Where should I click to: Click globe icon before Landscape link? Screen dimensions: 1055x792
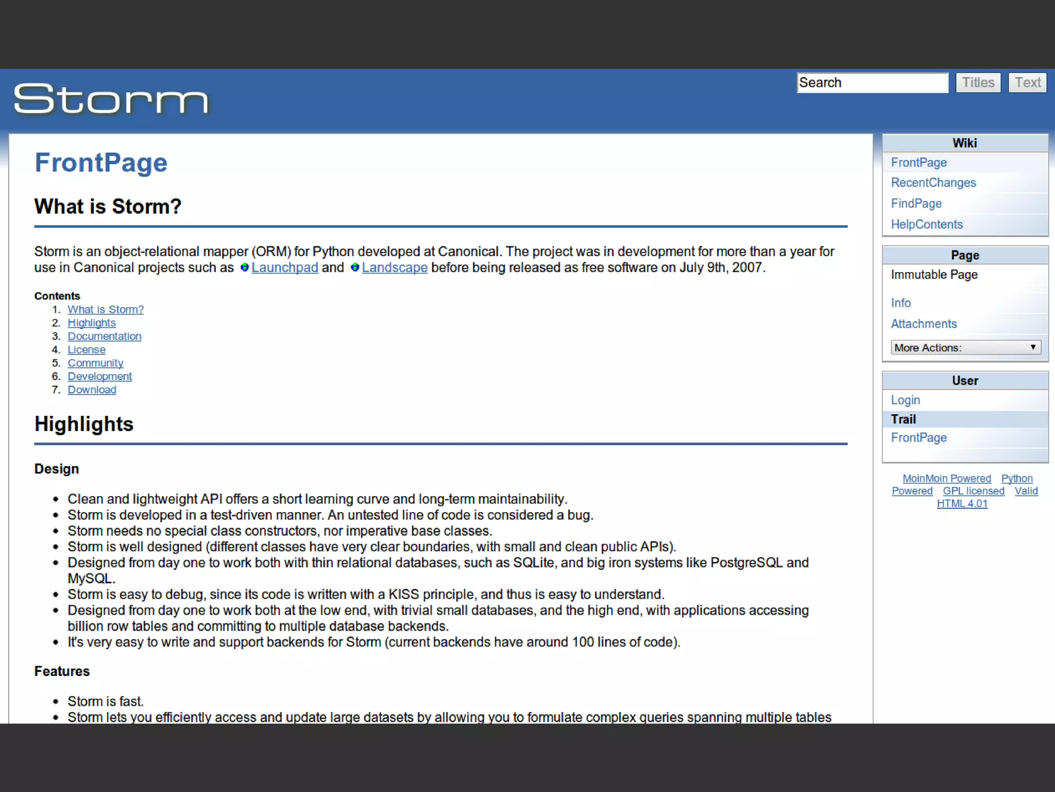click(x=355, y=267)
